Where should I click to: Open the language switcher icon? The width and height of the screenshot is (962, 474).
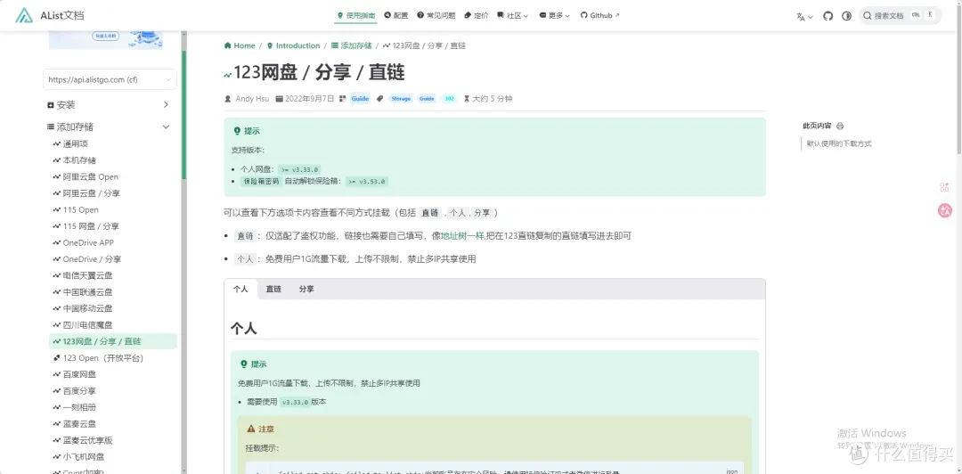804,16
